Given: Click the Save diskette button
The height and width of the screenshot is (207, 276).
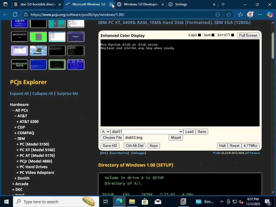Looking at the screenshot, I should [x=202, y=132].
